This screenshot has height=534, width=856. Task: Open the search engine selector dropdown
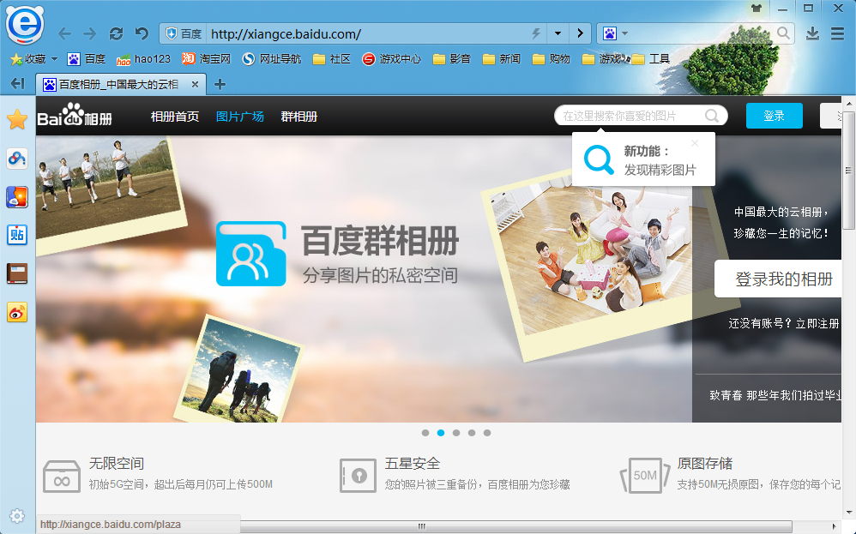(x=625, y=33)
